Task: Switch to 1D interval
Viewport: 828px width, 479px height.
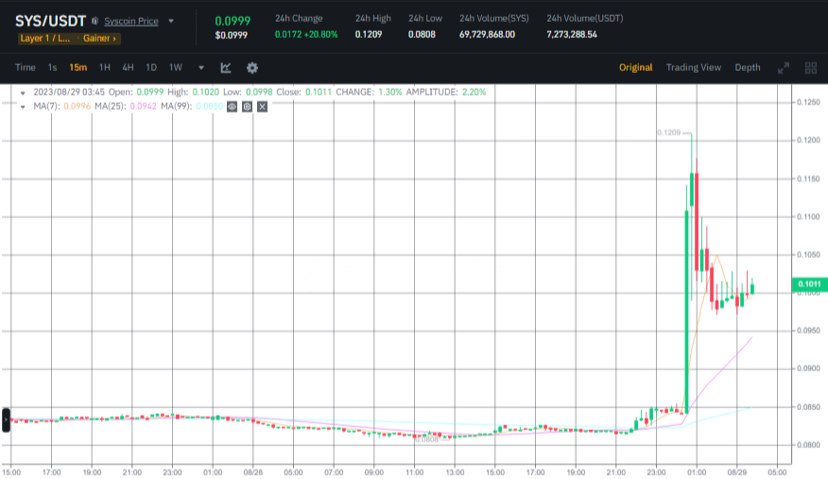Action: pyautogui.click(x=151, y=67)
